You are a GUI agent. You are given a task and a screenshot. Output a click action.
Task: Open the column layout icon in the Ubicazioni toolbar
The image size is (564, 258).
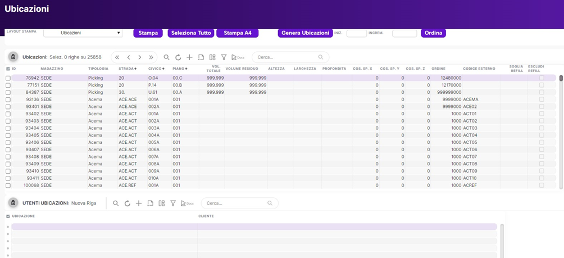[x=212, y=57]
